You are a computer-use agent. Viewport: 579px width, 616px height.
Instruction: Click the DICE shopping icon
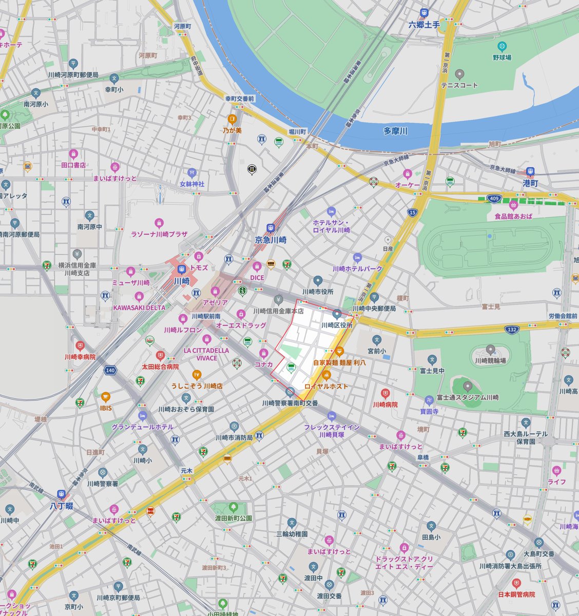[x=257, y=266]
